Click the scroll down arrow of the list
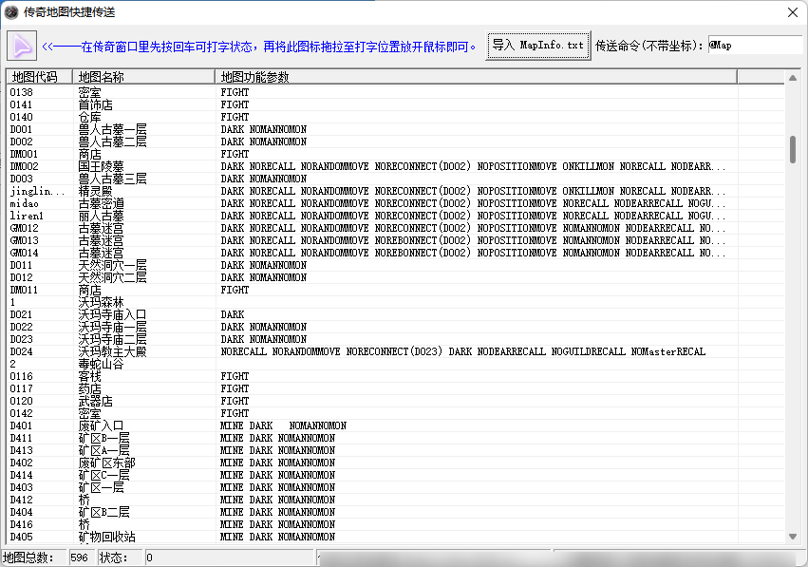 [793, 537]
